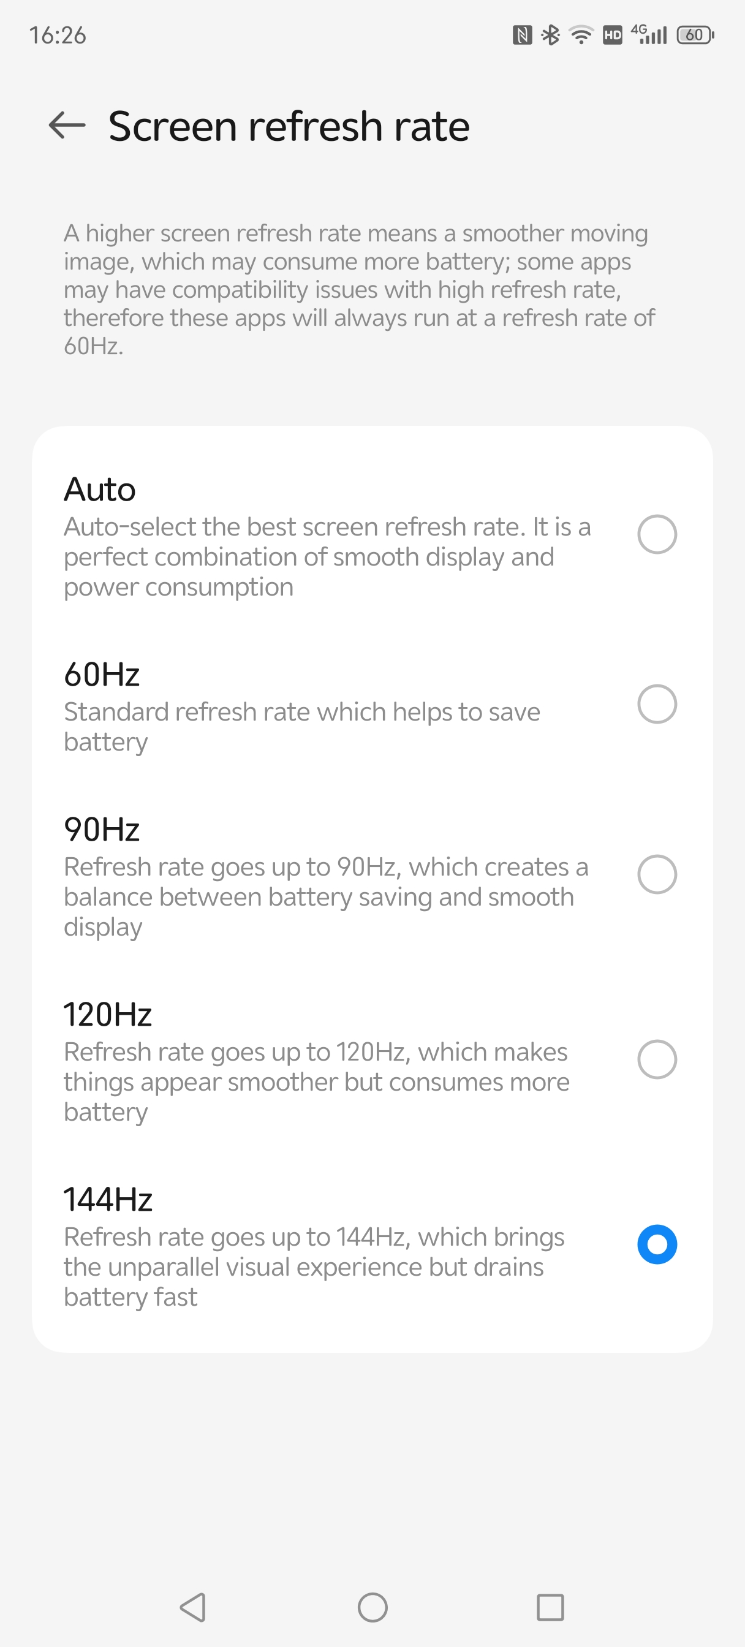745x1647 pixels.
Task: Choose the 60Hz option label
Action: [102, 675]
